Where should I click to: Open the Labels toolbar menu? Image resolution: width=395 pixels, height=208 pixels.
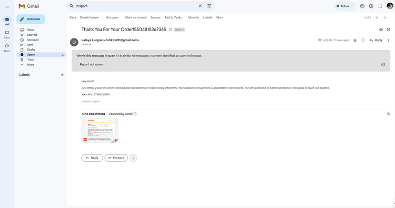[x=208, y=17]
